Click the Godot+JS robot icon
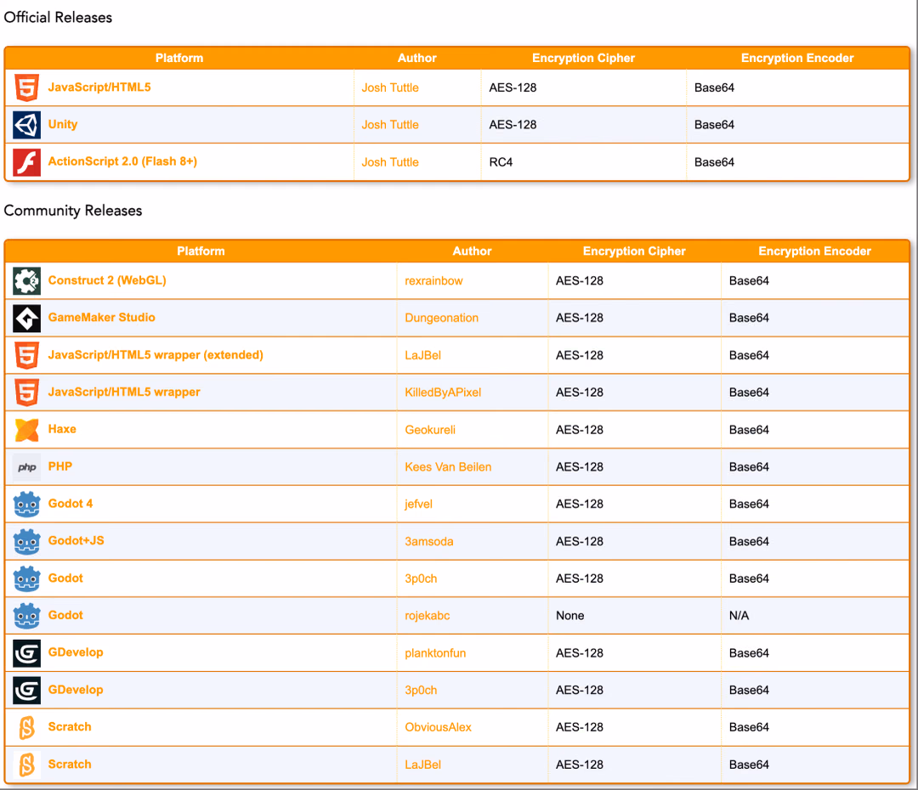Screen dimensions: 918x790 [27, 541]
